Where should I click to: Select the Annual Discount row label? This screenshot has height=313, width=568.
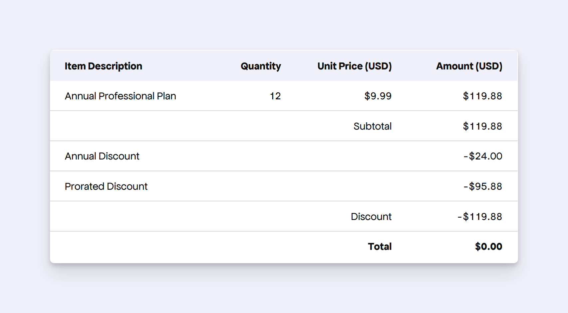tap(102, 156)
